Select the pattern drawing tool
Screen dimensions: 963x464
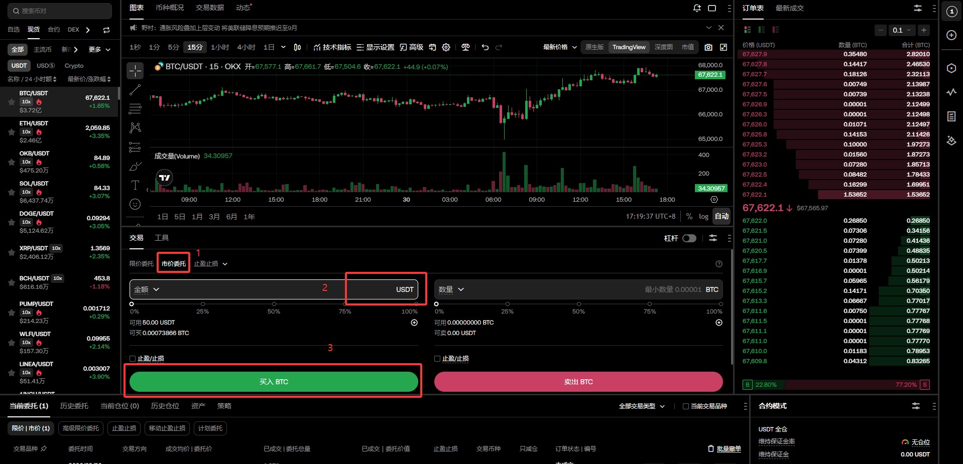(x=135, y=128)
